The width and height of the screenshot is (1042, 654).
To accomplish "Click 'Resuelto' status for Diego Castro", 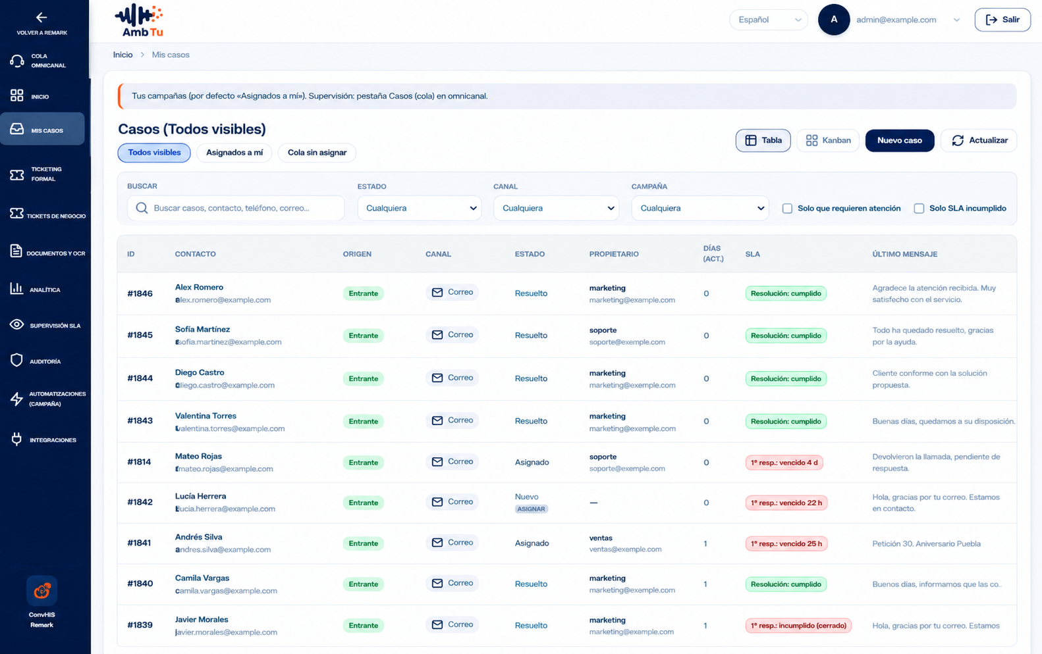I will tap(531, 378).
